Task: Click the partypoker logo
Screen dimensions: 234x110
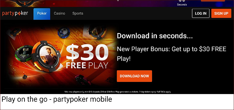Action: click(15, 13)
